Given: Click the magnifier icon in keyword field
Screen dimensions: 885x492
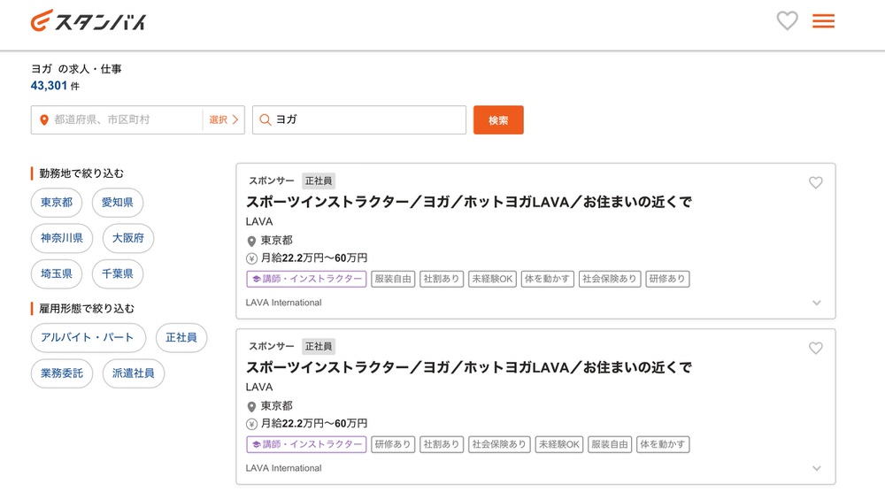Looking at the screenshot, I should click(x=265, y=120).
